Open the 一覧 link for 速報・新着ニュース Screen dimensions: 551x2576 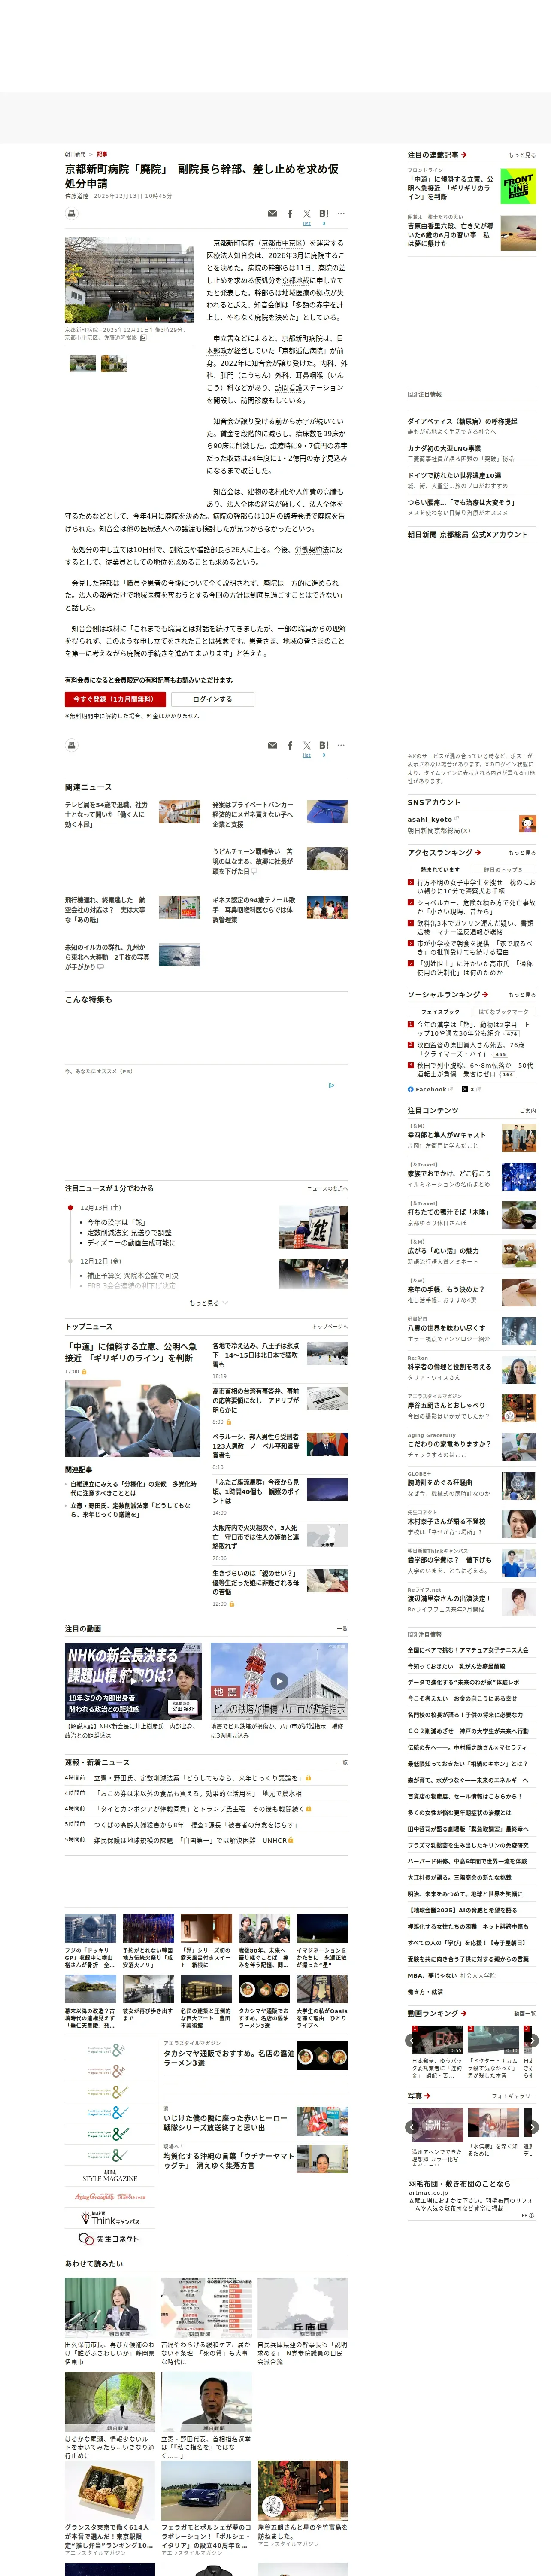[342, 1763]
